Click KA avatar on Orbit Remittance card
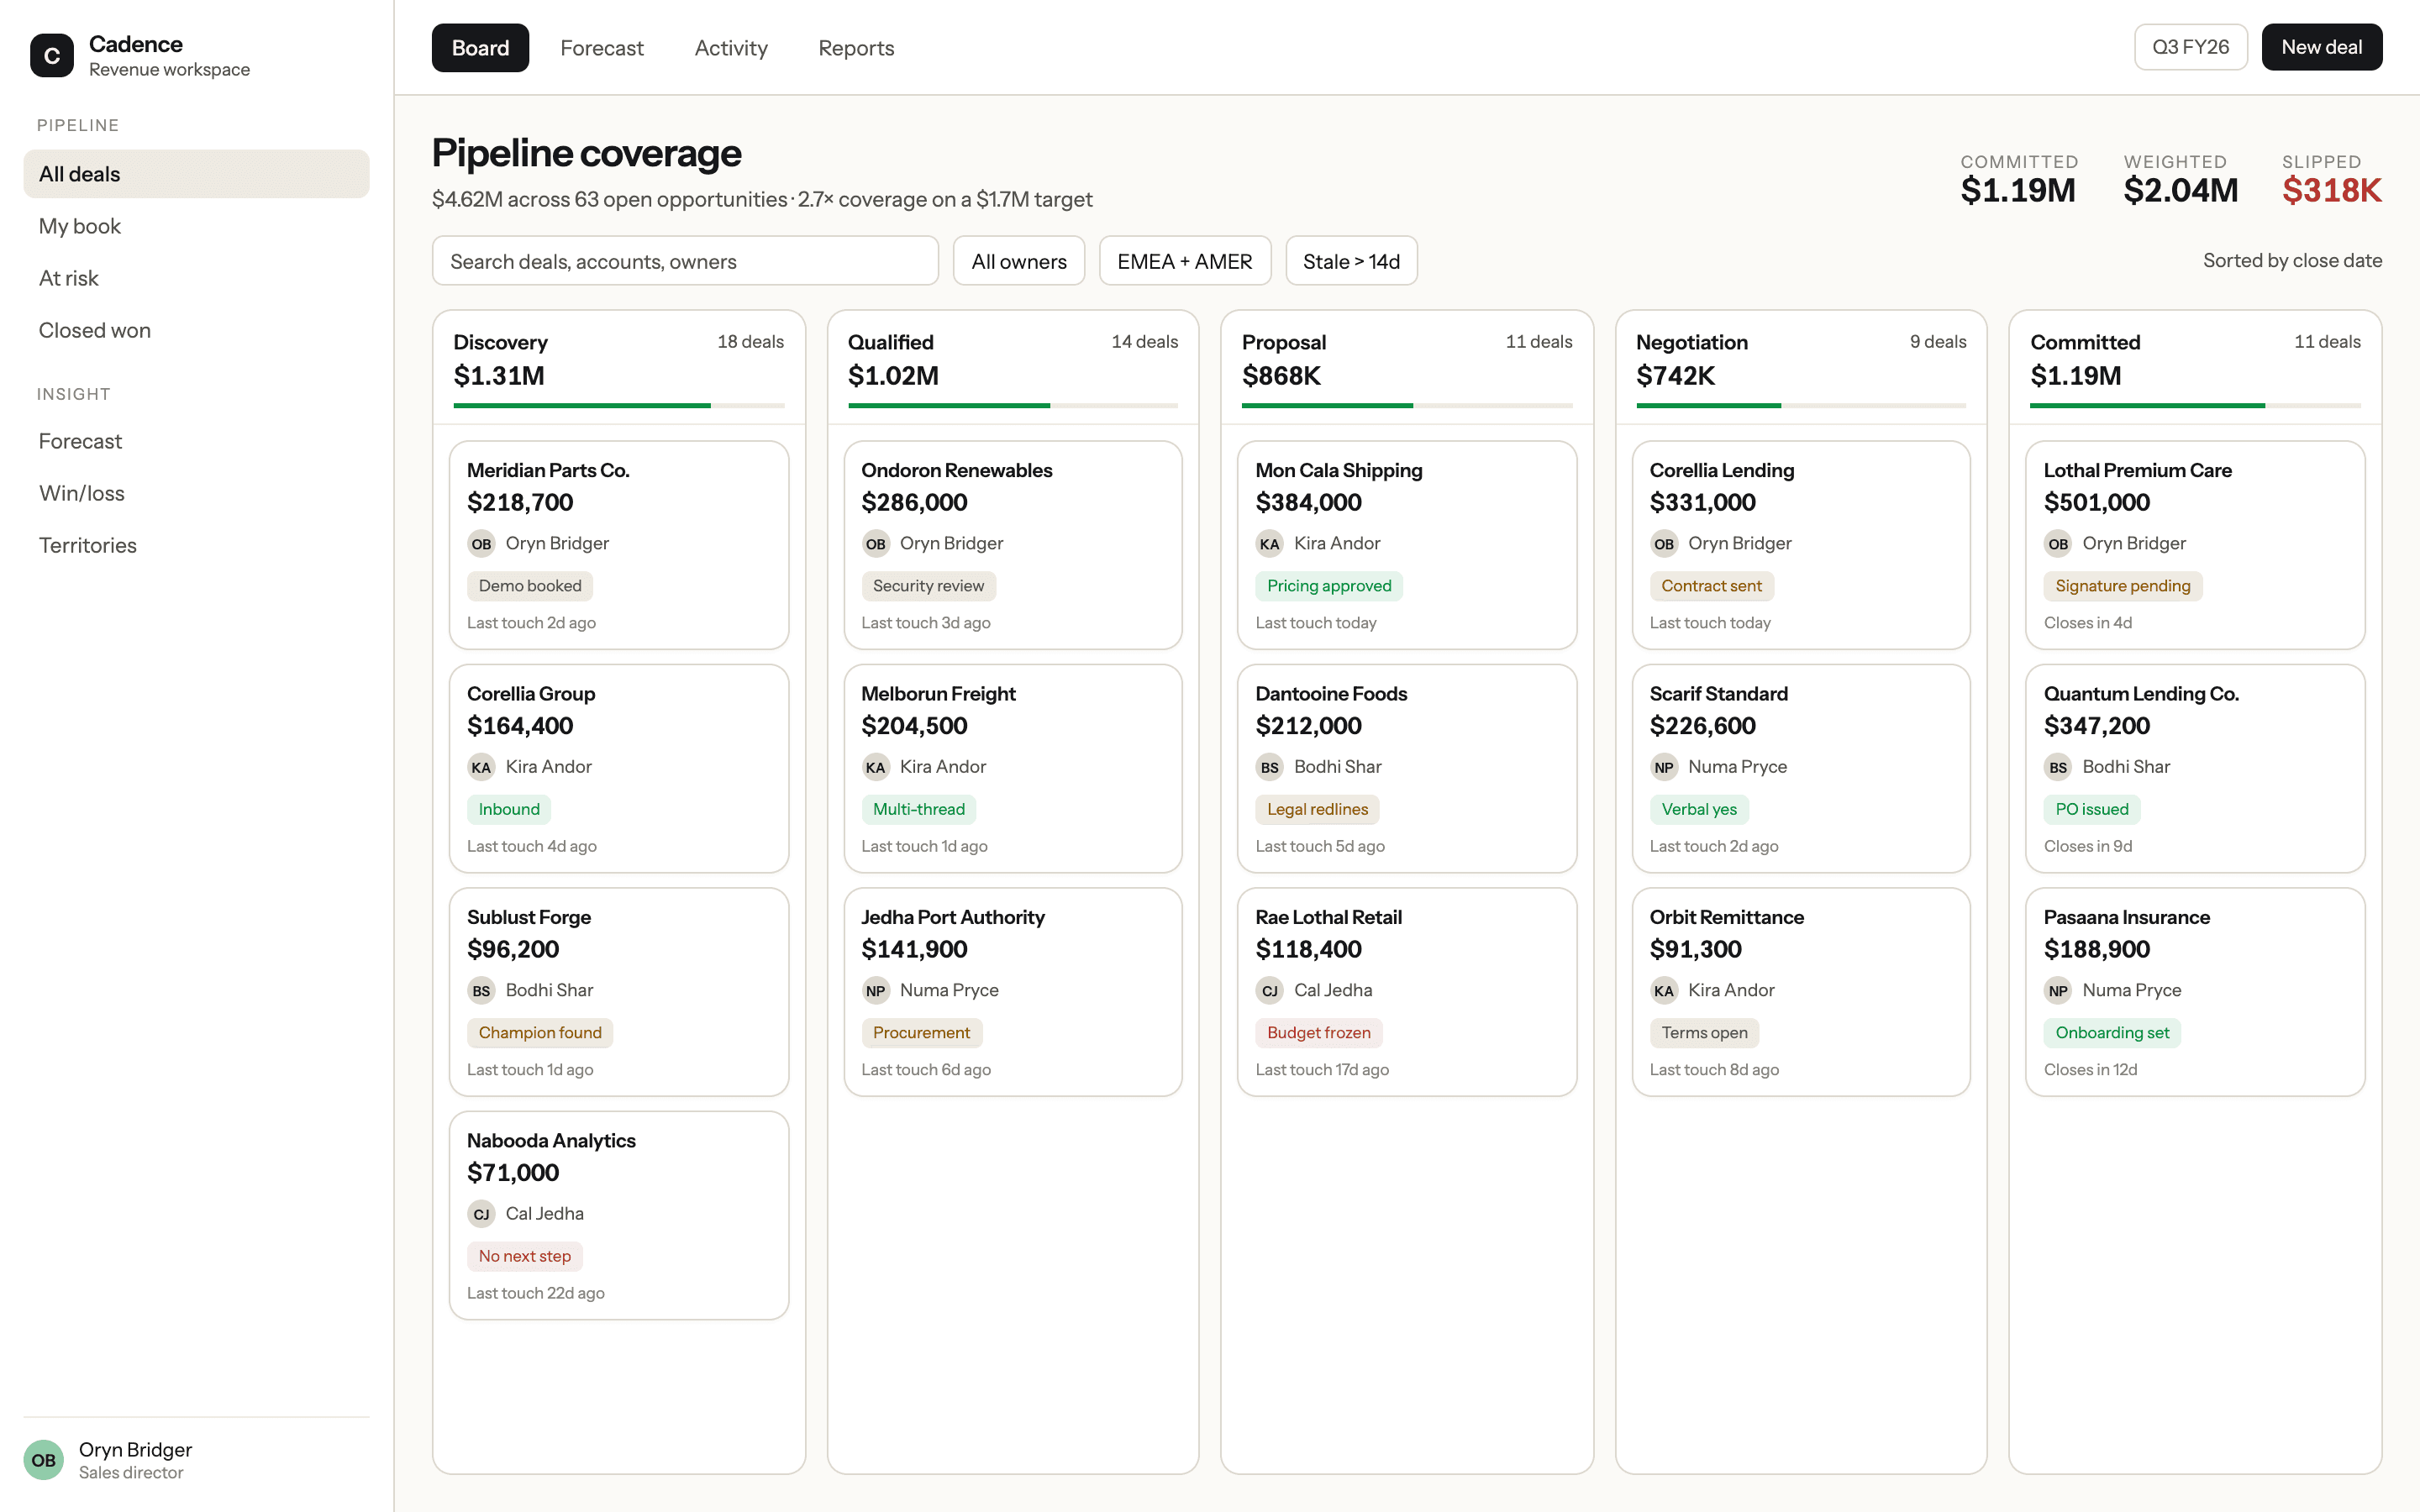The height and width of the screenshot is (1512, 2420). click(1664, 990)
